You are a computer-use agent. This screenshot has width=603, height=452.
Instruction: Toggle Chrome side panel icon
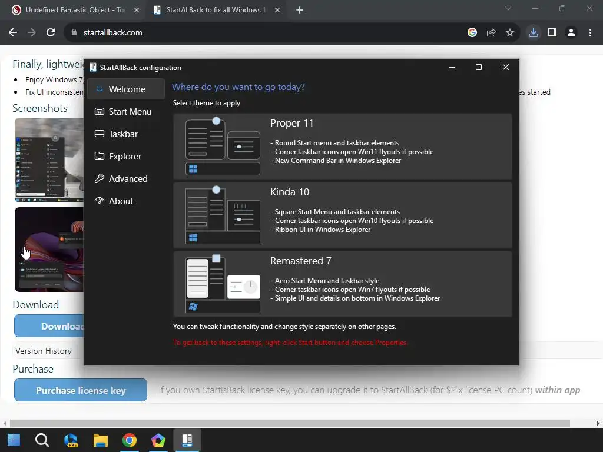point(552,33)
